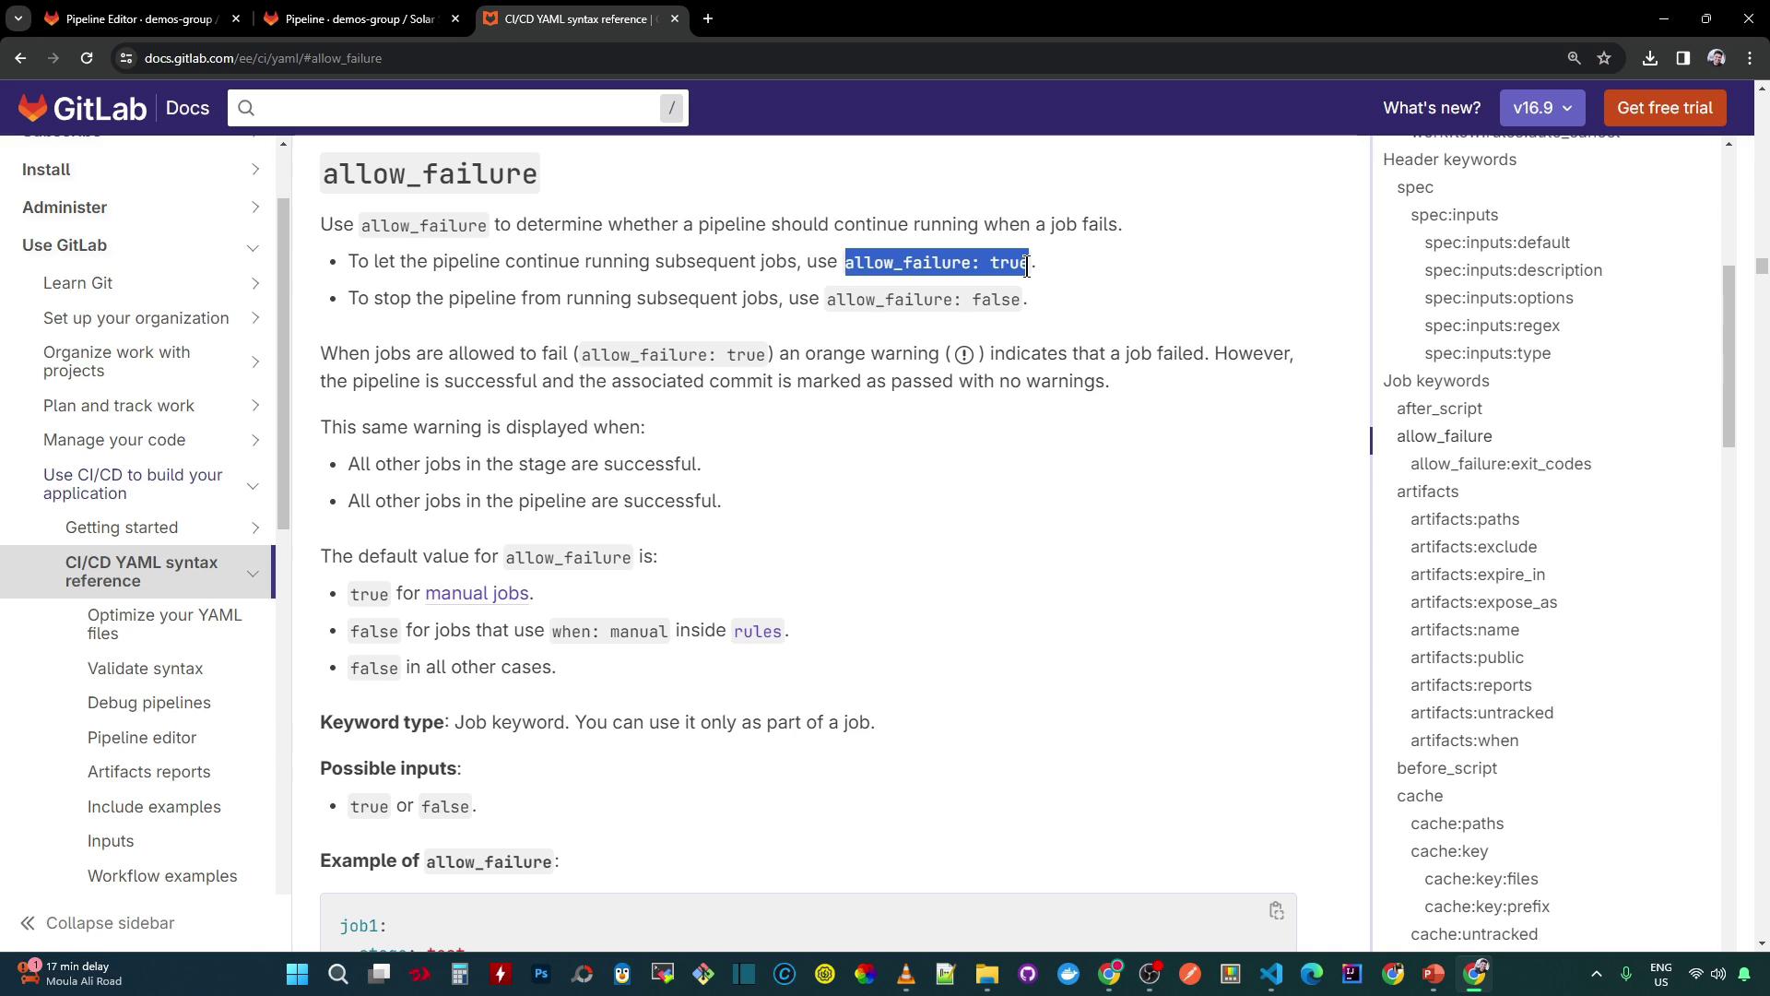Bookmark this page with the star icon

(x=1604, y=58)
